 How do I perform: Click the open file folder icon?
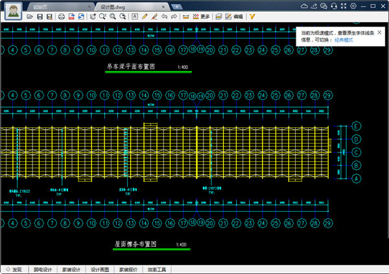click(x=30, y=16)
